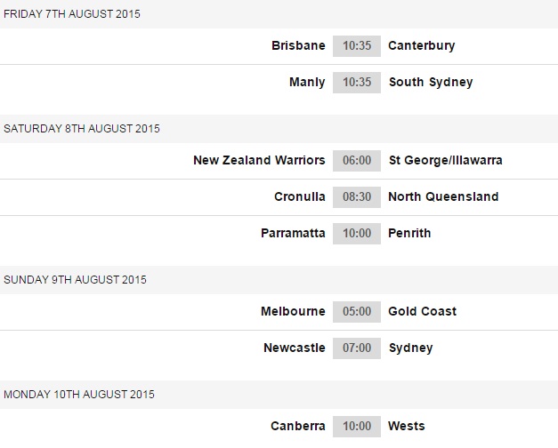
Task: Open the Melbourne team link
Action: 293,311
